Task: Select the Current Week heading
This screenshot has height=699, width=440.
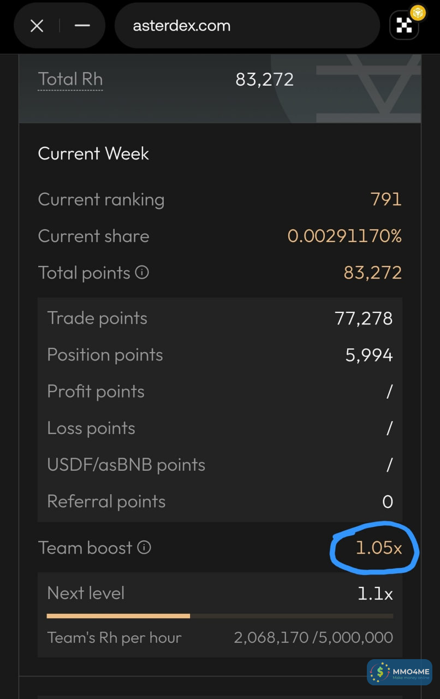Action: (x=93, y=153)
